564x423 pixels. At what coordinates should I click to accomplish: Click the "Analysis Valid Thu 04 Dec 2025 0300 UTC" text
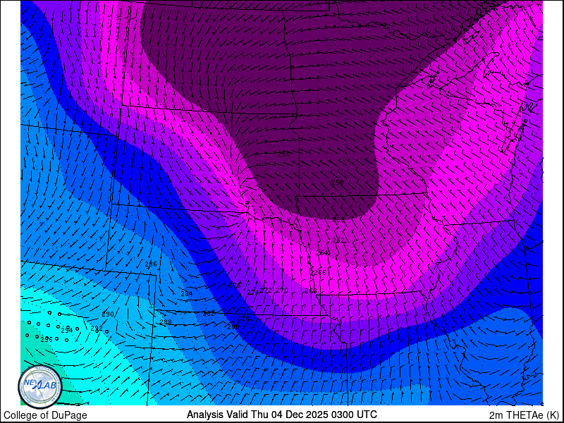coord(281,415)
